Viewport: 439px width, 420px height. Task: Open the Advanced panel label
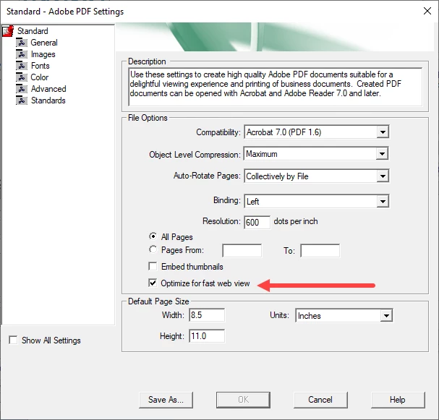pos(48,89)
